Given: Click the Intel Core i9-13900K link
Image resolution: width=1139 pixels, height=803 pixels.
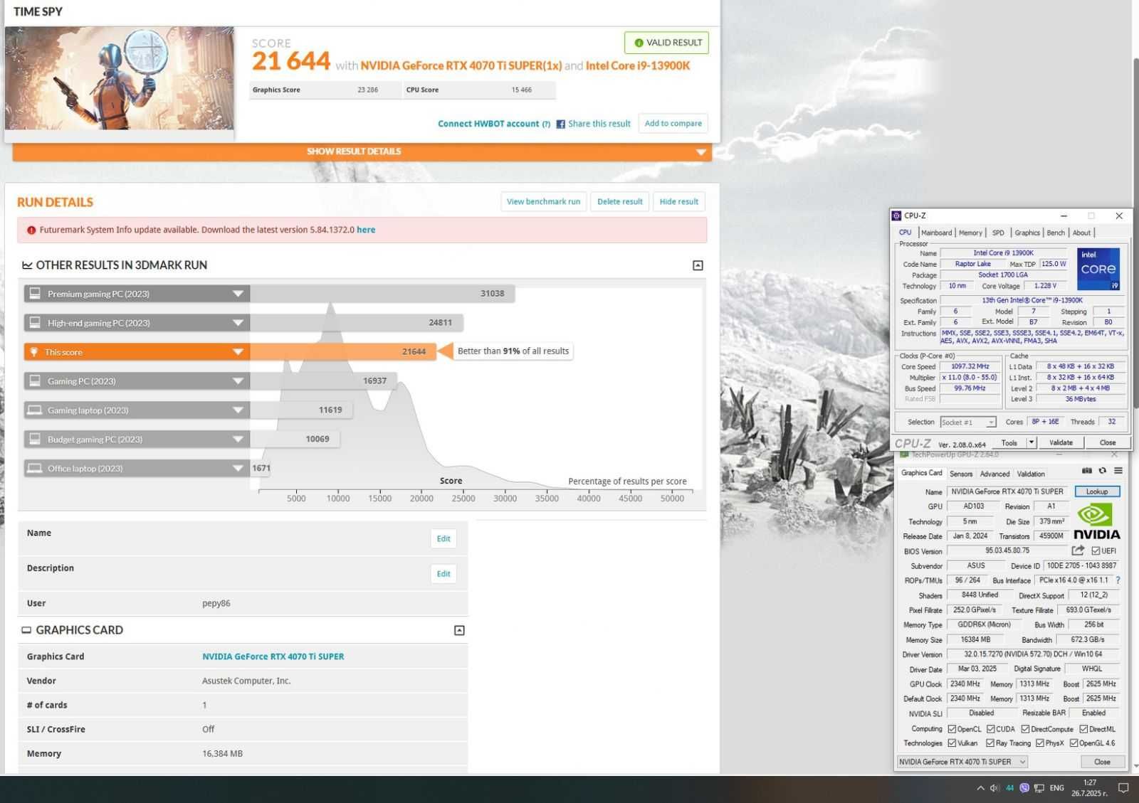Looking at the screenshot, I should coord(638,65).
